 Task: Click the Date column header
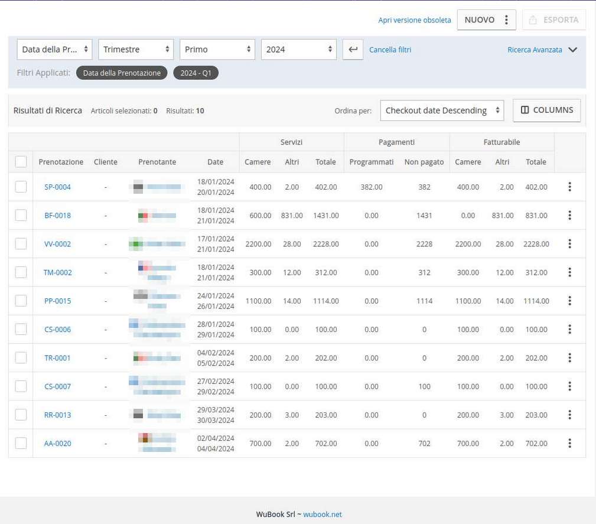pos(215,162)
